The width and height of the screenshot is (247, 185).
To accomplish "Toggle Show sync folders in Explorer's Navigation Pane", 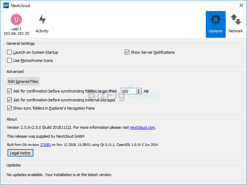I will [10, 108].
